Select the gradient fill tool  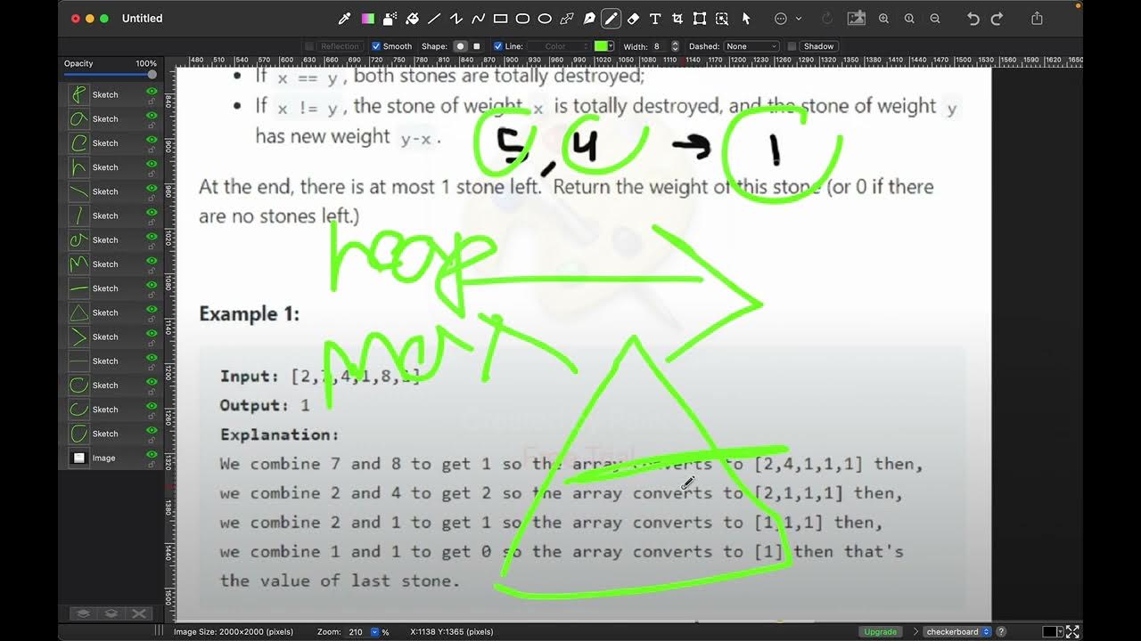pyautogui.click(x=367, y=19)
